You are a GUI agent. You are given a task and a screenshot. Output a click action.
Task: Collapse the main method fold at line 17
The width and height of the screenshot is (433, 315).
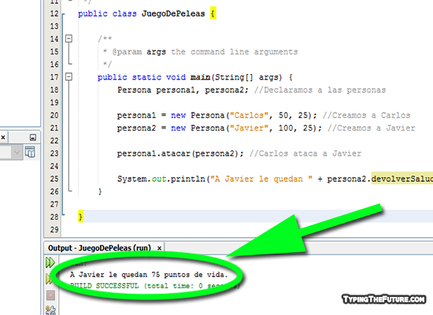pos(68,76)
